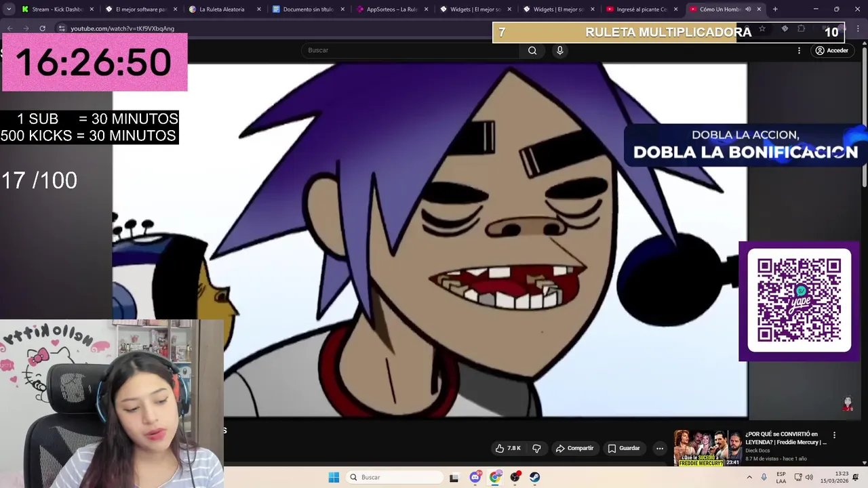Open Discord from the taskbar
This screenshot has width=868, height=488.
pyautogui.click(x=475, y=477)
